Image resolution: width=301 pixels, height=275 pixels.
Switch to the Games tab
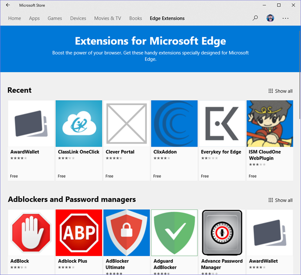pyautogui.click(x=55, y=18)
